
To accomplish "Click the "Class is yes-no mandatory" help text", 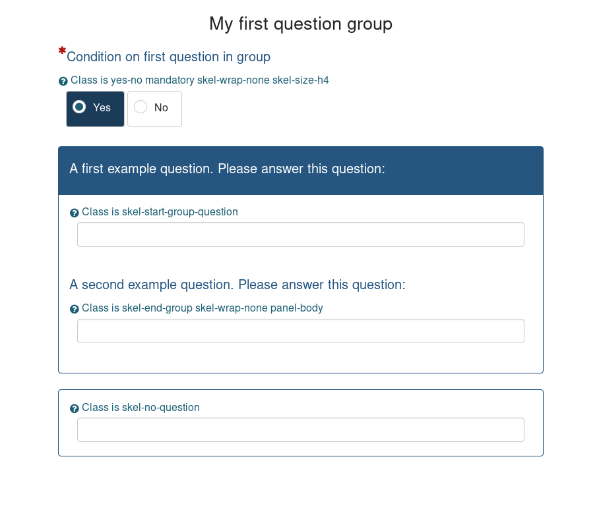I will tap(199, 80).
